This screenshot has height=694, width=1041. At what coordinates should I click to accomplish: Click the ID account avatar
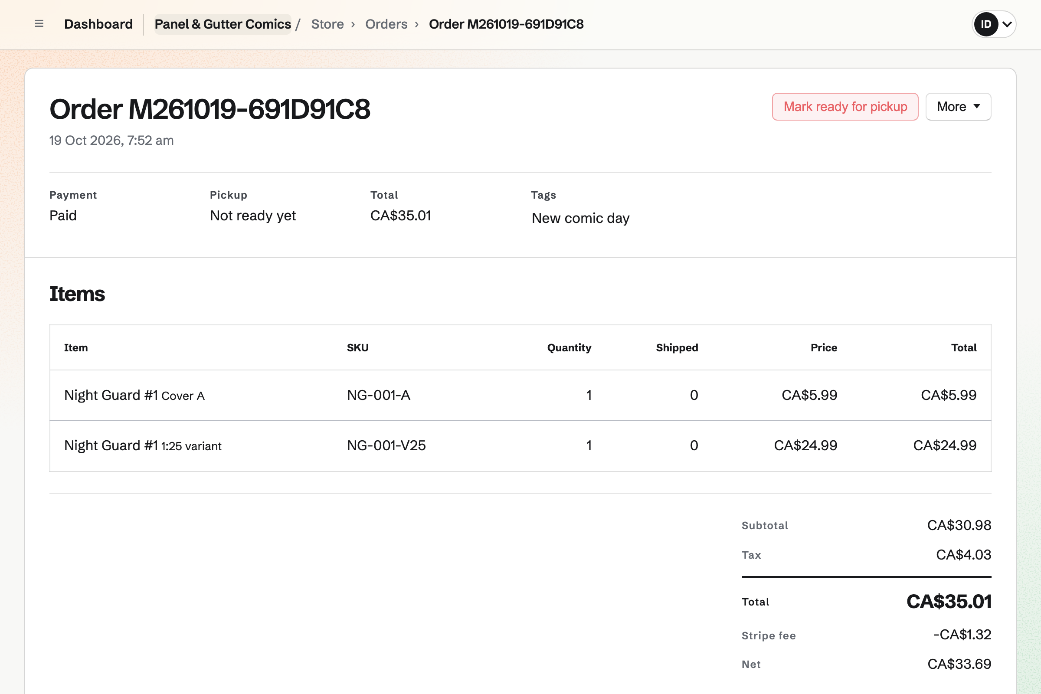pyautogui.click(x=985, y=24)
